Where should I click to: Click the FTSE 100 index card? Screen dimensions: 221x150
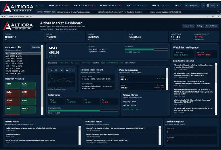click(23, 37)
